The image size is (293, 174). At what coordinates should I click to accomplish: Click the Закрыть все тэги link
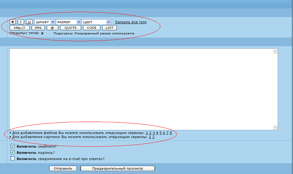tap(130, 22)
